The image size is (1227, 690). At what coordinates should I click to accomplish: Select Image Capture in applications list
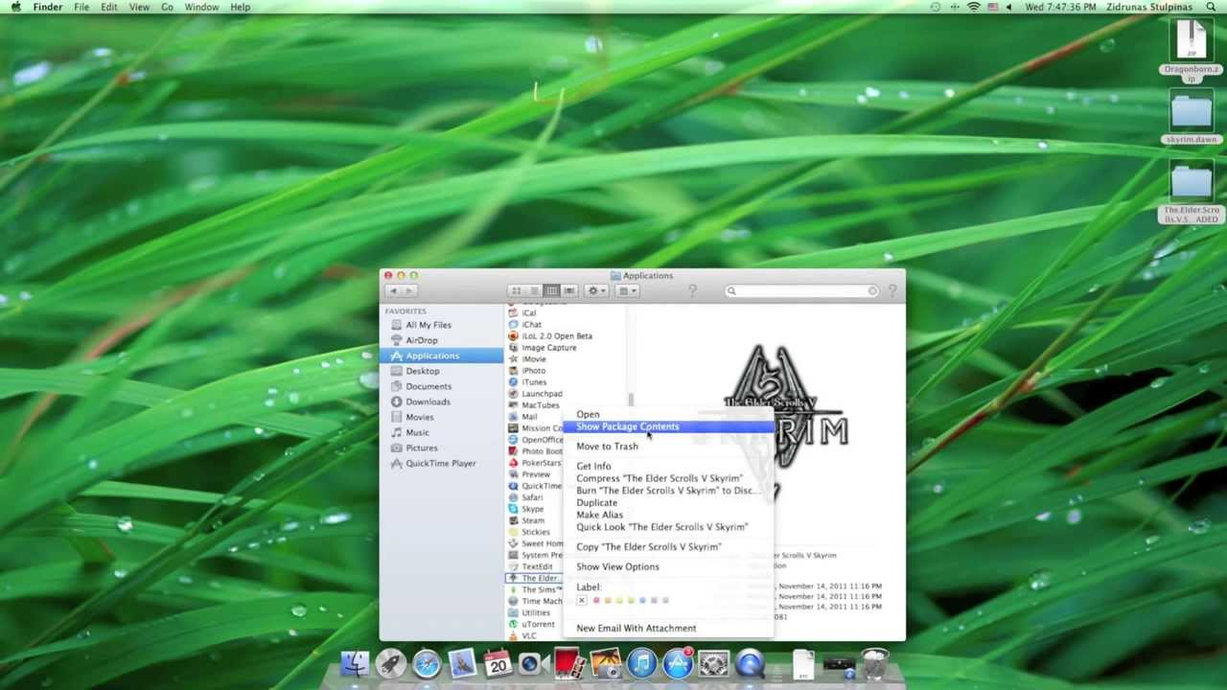(x=543, y=348)
